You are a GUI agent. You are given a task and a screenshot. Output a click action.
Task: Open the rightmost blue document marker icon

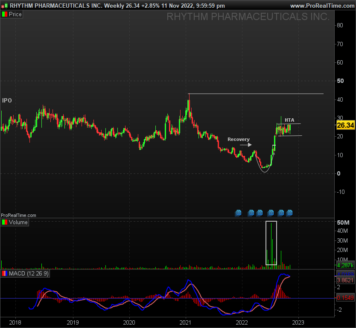coord(289,213)
